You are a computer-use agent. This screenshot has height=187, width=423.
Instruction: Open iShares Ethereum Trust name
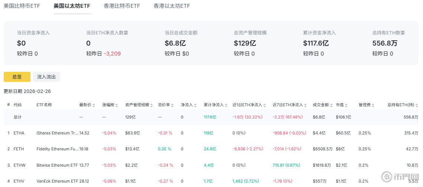[58, 133]
